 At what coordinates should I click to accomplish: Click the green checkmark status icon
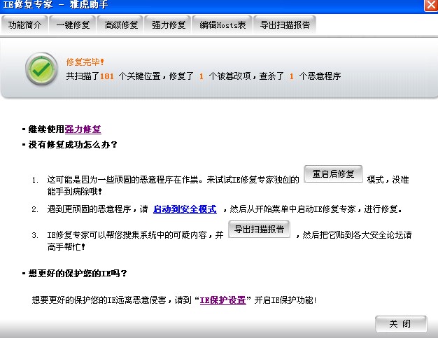pyautogui.click(x=41, y=69)
